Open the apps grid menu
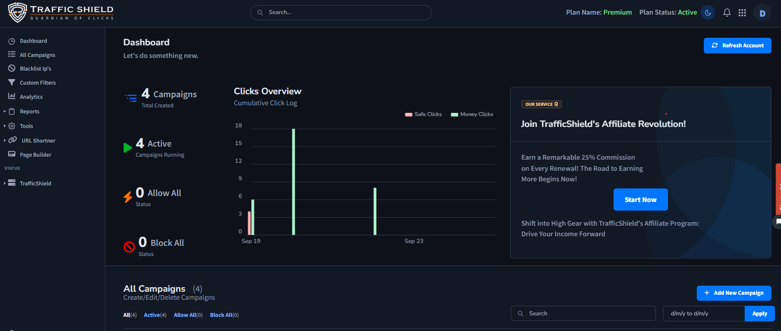The image size is (781, 331). click(x=742, y=13)
